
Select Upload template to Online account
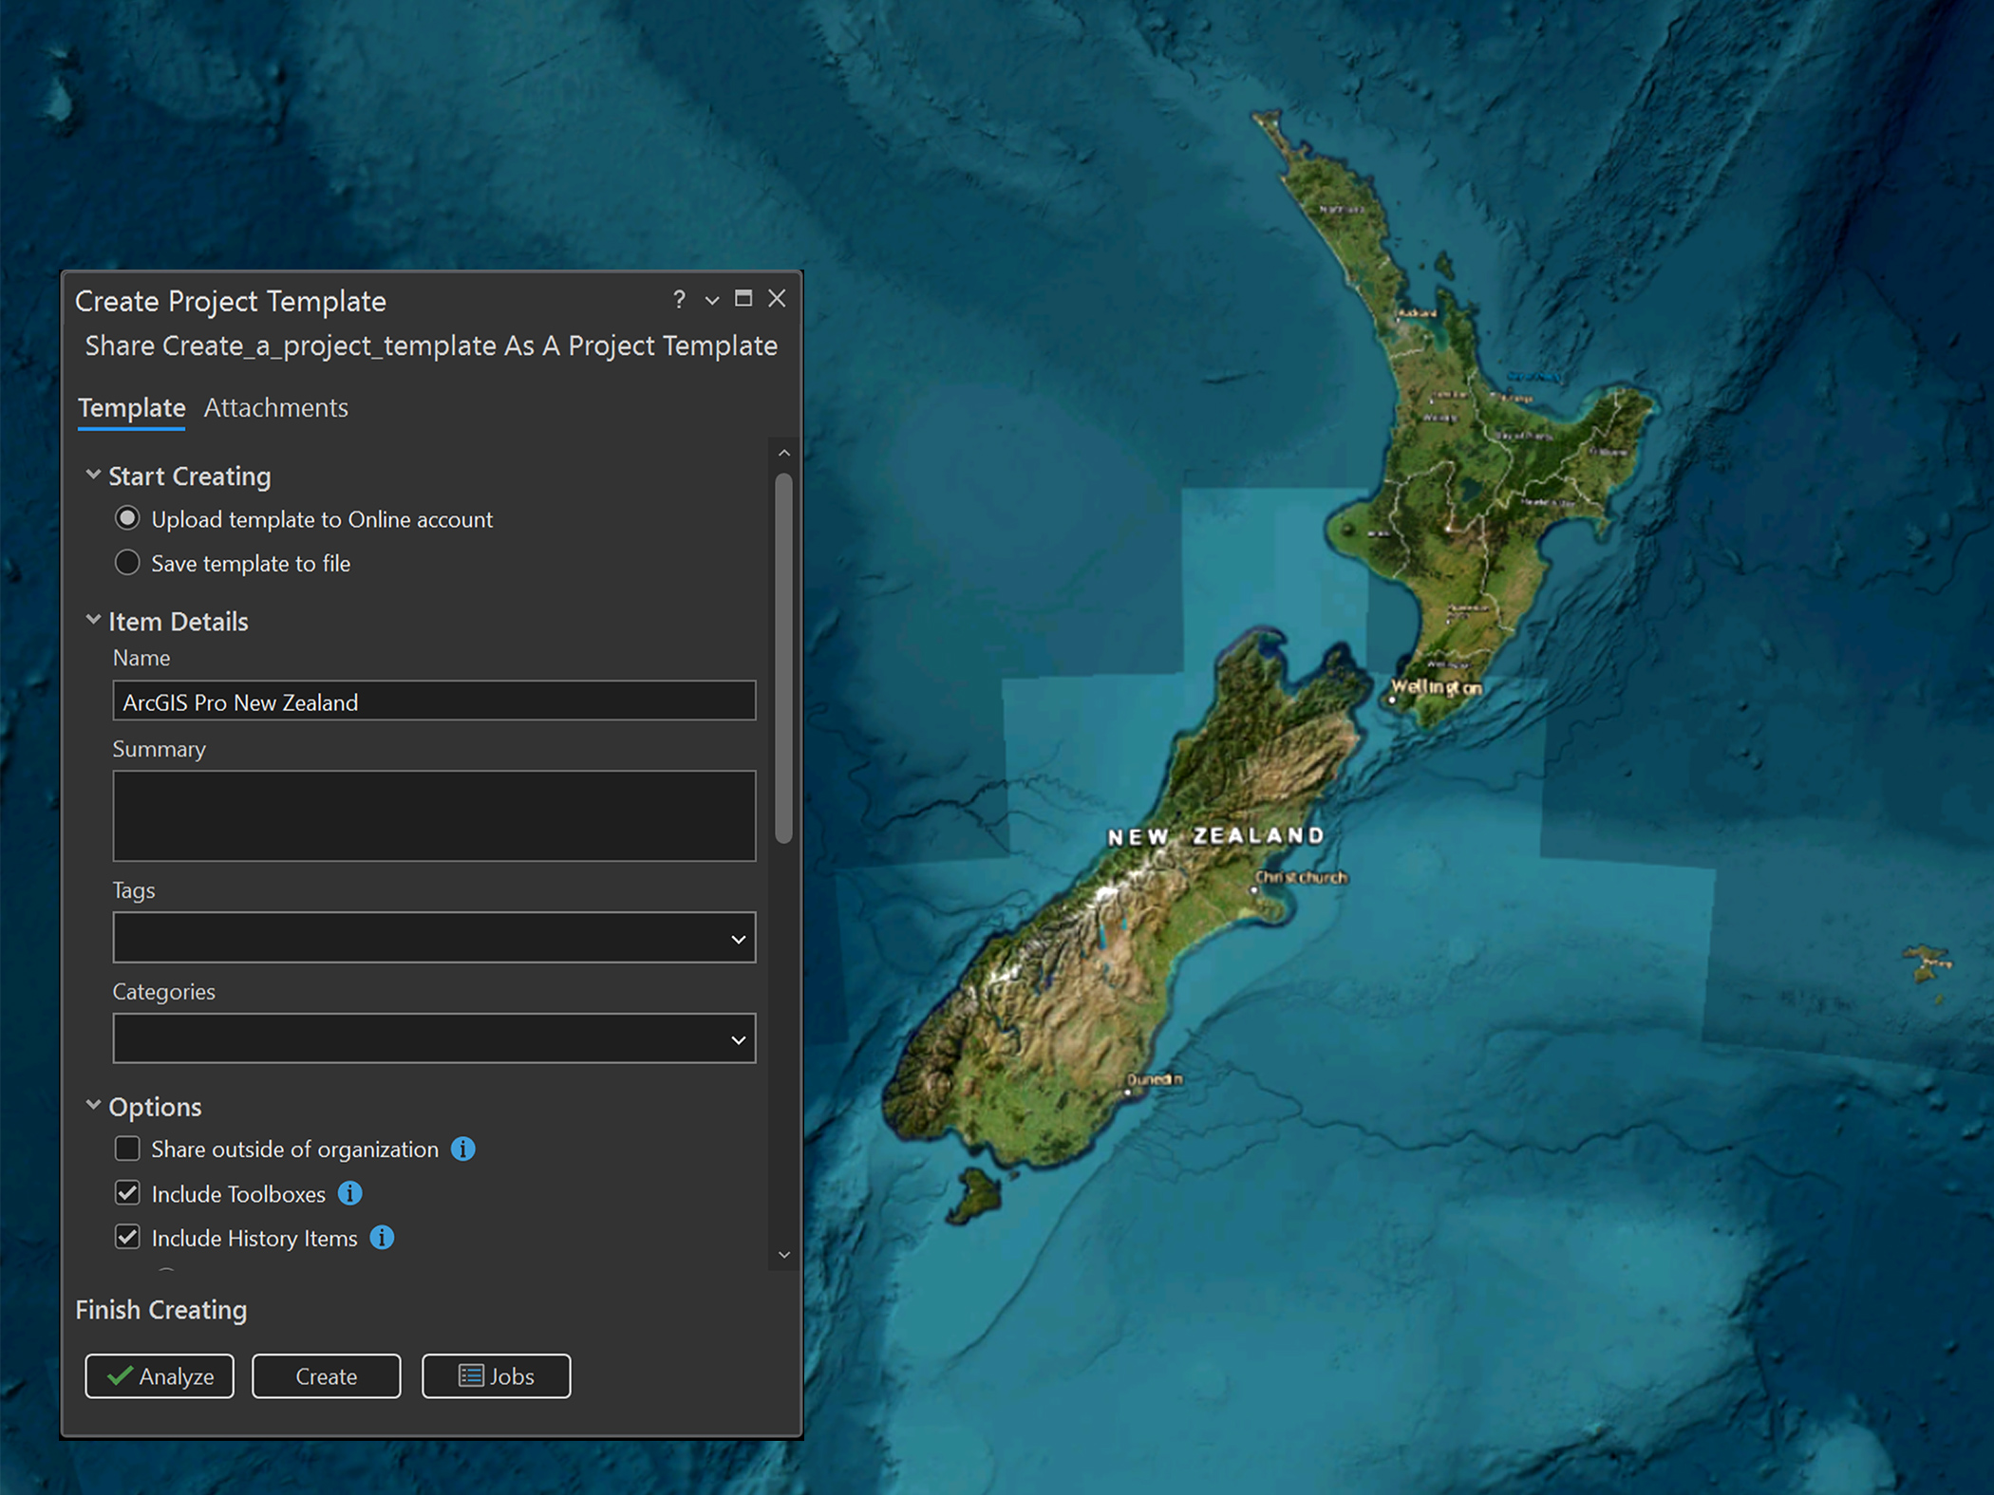[x=127, y=518]
